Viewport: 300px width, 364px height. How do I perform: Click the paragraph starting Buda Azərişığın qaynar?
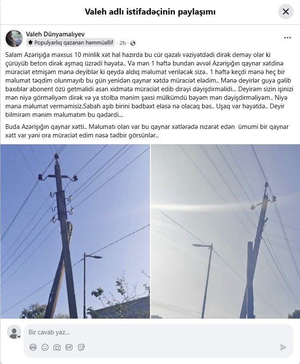tap(147, 131)
